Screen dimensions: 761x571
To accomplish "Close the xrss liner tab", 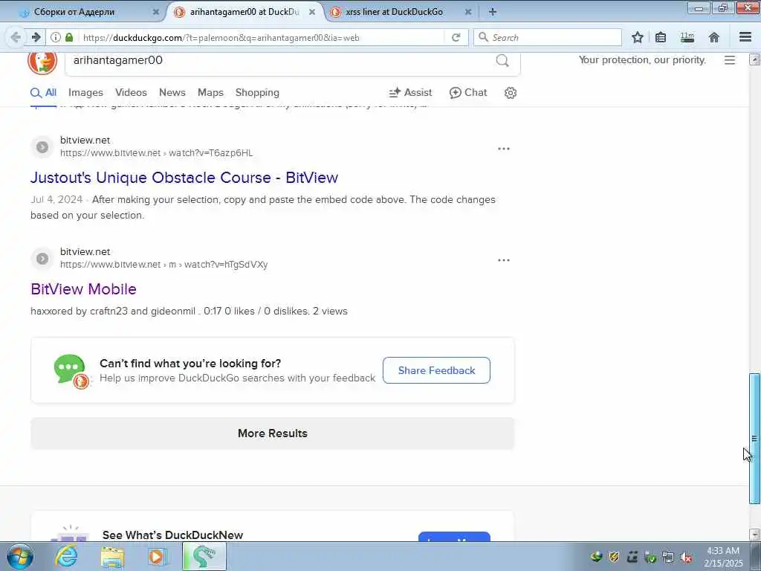I will click(468, 12).
